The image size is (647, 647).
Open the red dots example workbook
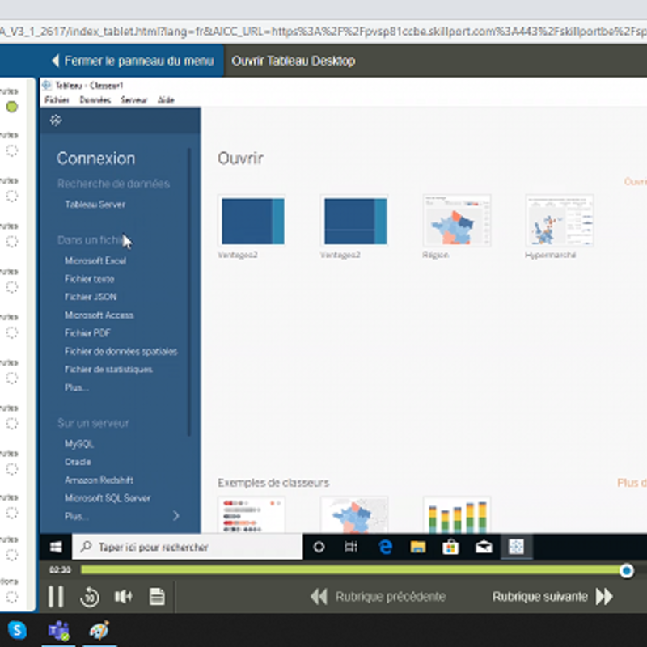click(252, 515)
